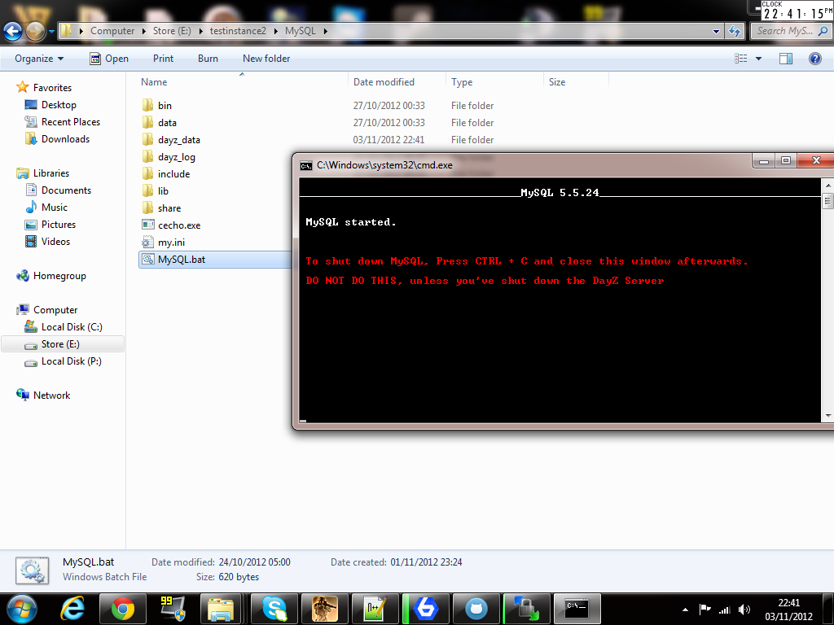Open Desktop in the navigation pane
This screenshot has height=625, width=834.
tap(59, 105)
